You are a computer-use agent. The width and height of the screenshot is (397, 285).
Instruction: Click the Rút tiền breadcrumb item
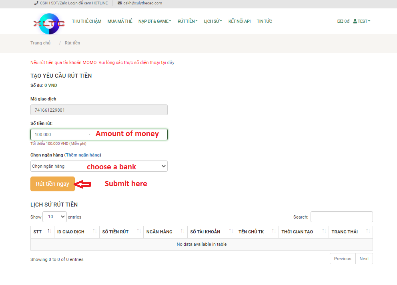72,43
